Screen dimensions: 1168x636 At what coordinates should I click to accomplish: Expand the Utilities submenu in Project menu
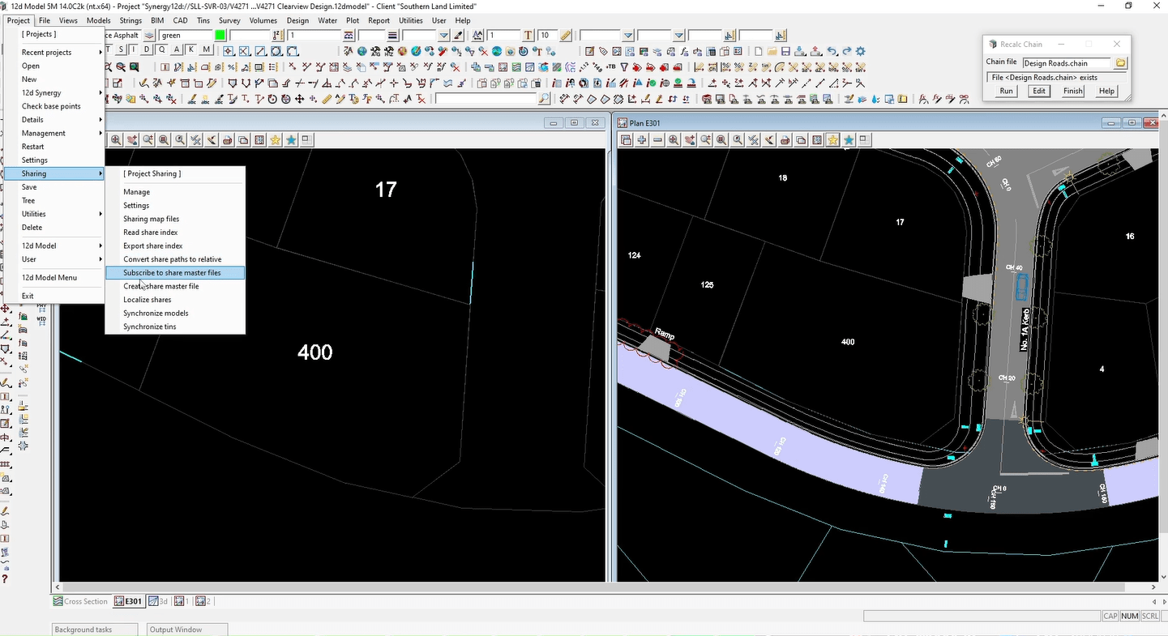coord(54,214)
